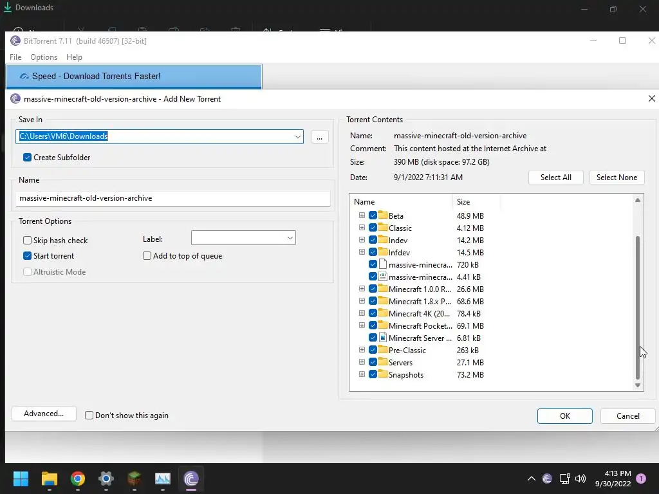Click the Indev folder icon
Image resolution: width=659 pixels, height=494 pixels.
pos(382,240)
